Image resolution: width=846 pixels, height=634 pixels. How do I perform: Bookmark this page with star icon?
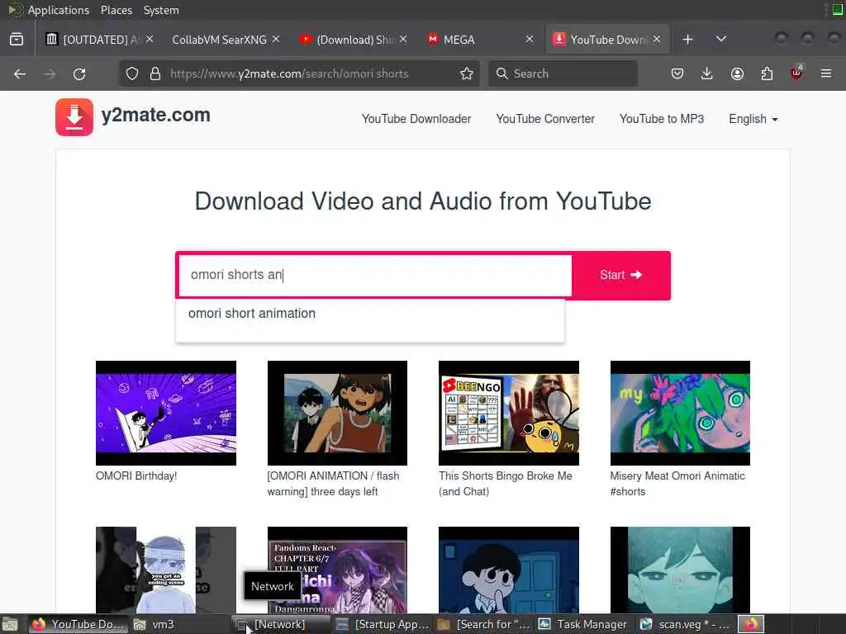point(467,73)
